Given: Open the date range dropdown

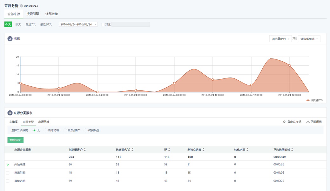Looking at the screenshot, I should [78, 24].
